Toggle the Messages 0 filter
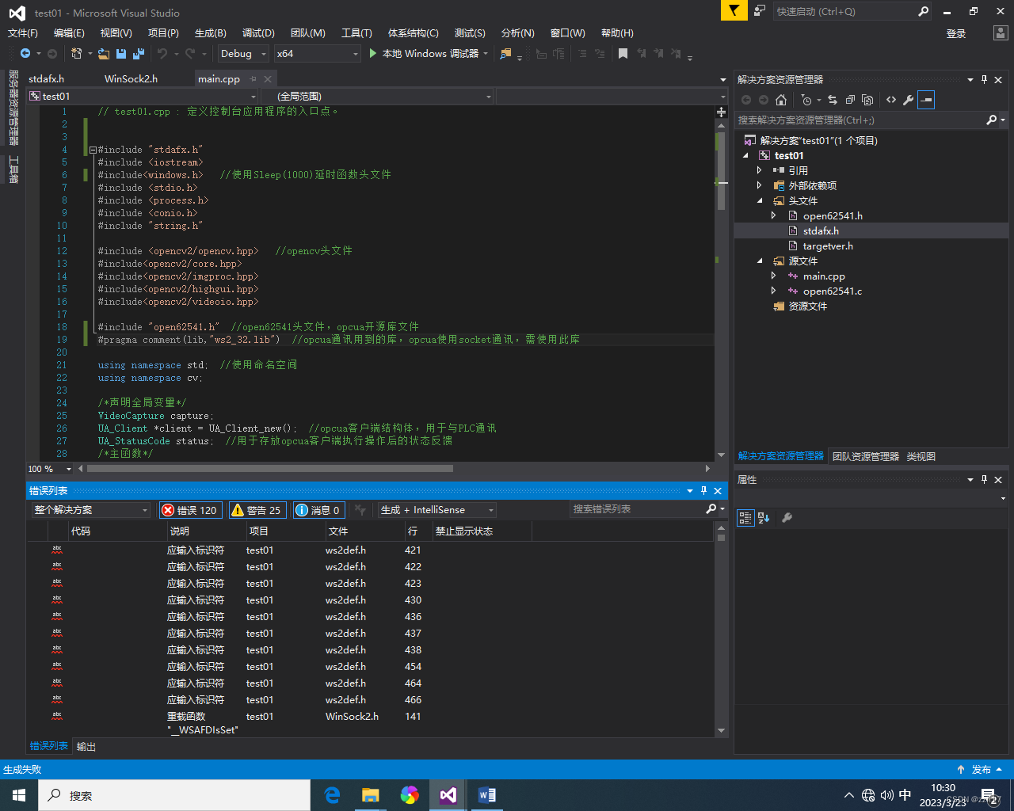Image resolution: width=1014 pixels, height=811 pixels. pos(318,510)
